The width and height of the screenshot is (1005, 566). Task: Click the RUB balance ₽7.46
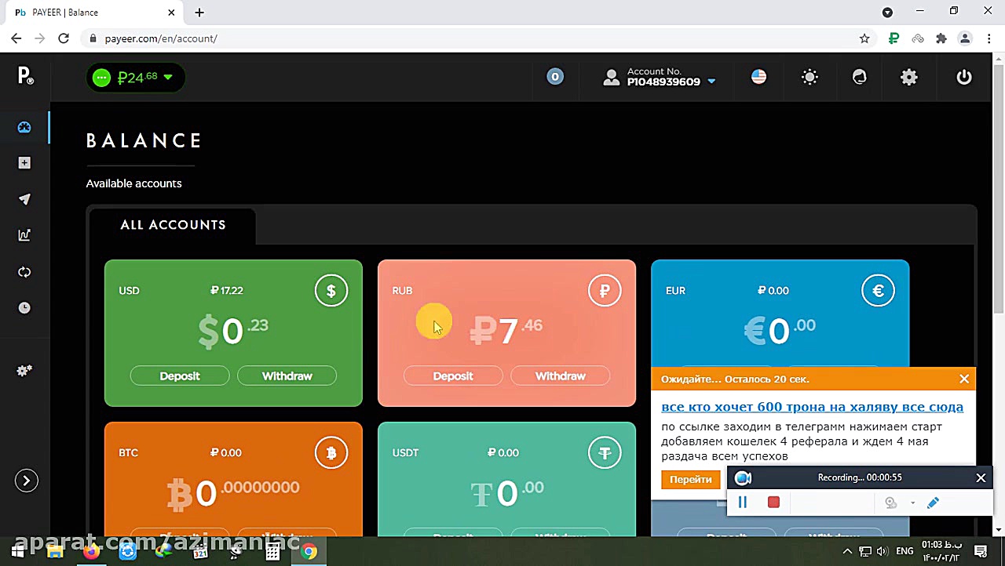tap(506, 331)
